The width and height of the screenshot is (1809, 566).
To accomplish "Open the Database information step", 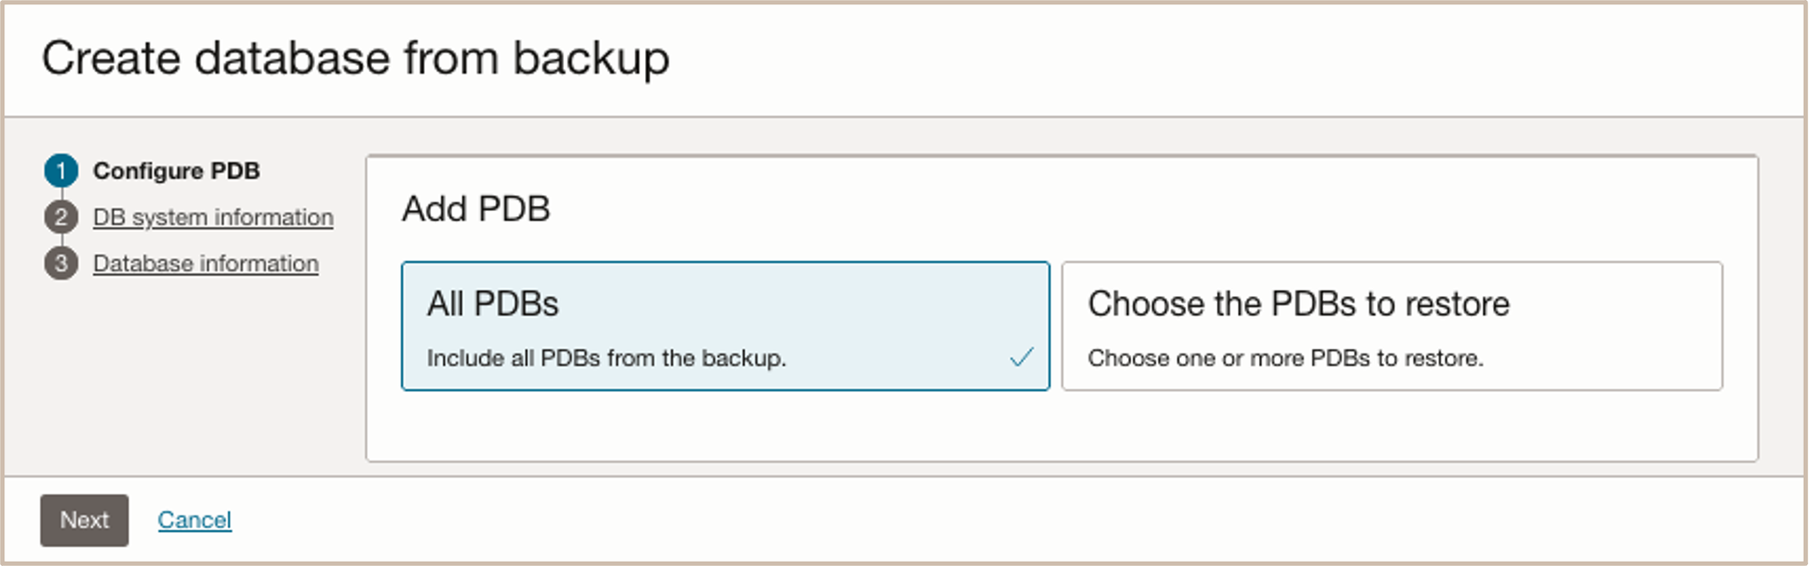I will click(x=206, y=264).
